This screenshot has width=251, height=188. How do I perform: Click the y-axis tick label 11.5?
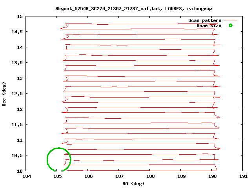[17, 125]
